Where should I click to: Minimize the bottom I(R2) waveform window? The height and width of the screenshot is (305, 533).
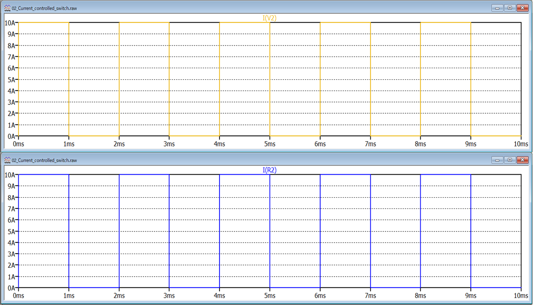coord(497,160)
